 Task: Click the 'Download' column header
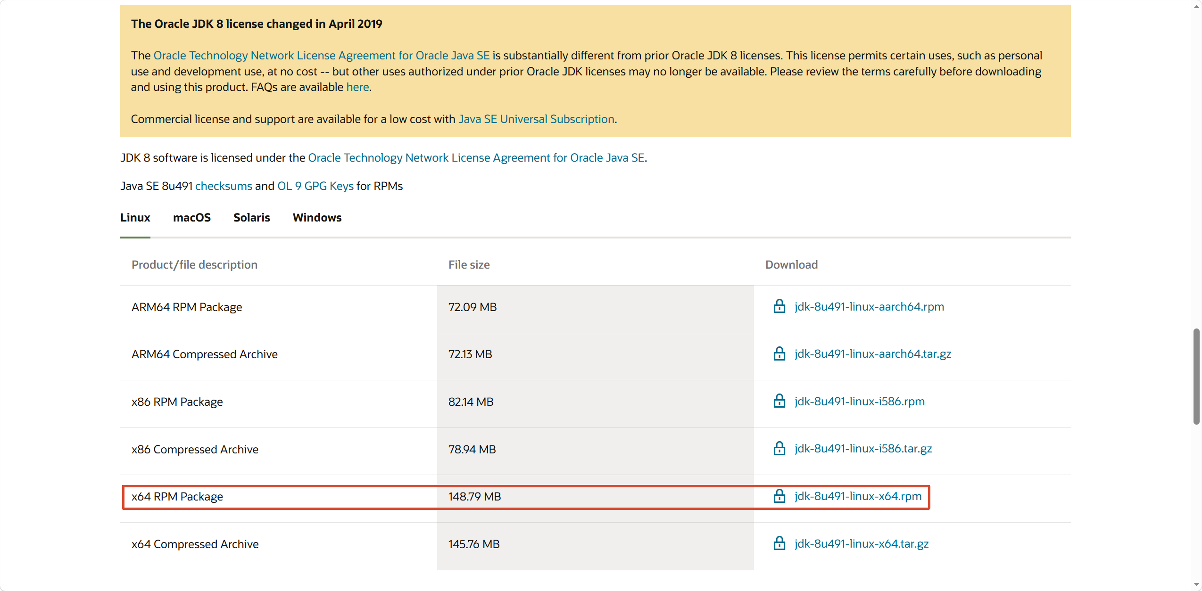tap(791, 265)
